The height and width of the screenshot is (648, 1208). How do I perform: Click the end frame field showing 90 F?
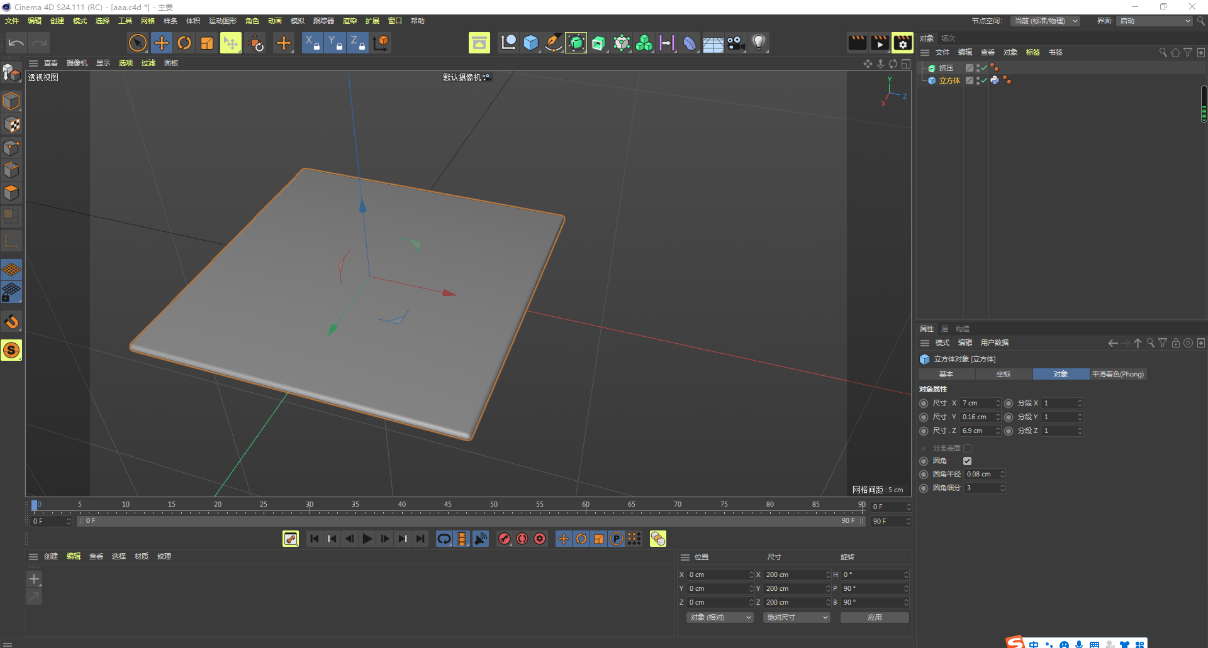[888, 520]
